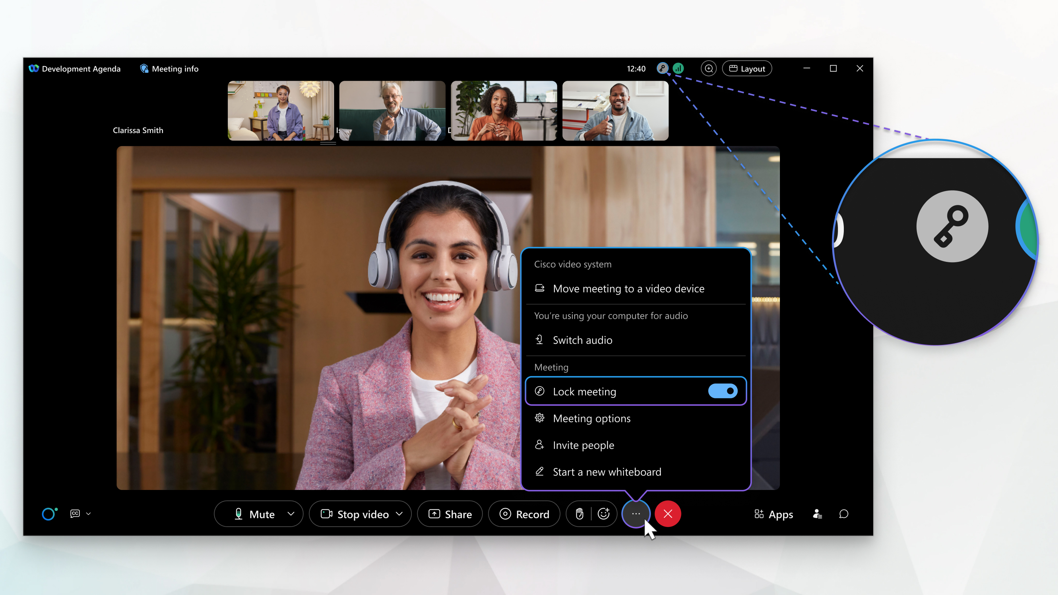Click the Raise hand or reactions icon
The width and height of the screenshot is (1058, 595).
(x=579, y=513)
